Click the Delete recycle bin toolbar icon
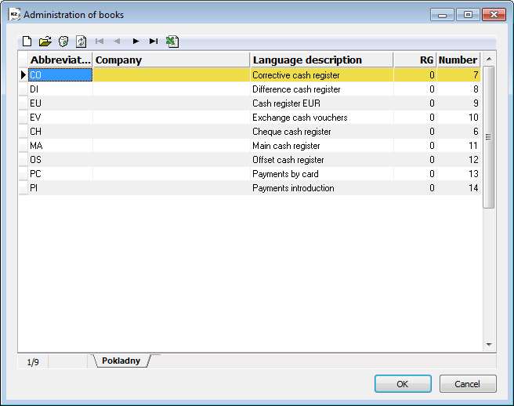 (x=63, y=42)
